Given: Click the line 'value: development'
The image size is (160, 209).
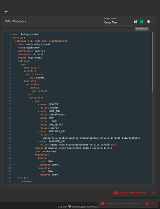Looking at the screenshot, I should (x=53, y=115).
